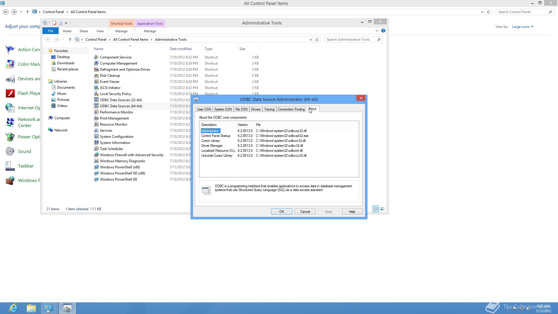Screen dimensions: 558x314
Task: Open the Home ribbon tab
Action: (67, 31)
